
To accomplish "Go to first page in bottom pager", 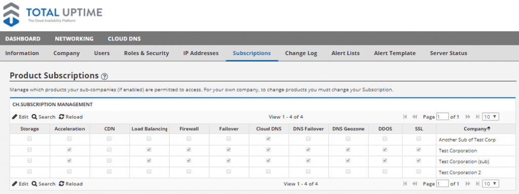I will pyautogui.click(x=405, y=184).
